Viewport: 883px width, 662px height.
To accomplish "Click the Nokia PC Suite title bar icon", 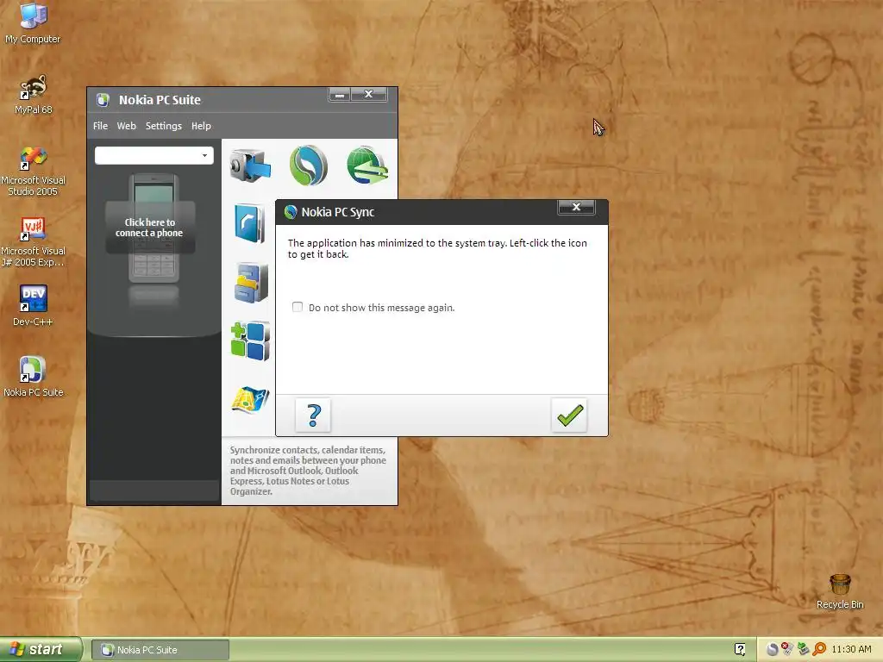I will (103, 100).
